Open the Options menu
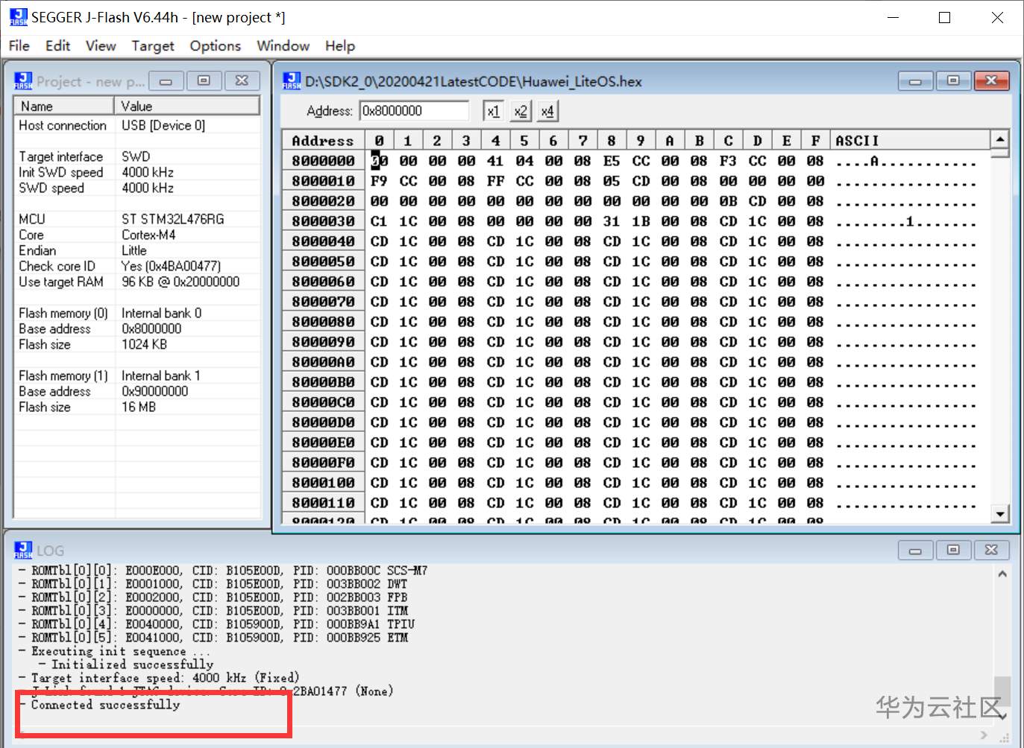 [216, 46]
